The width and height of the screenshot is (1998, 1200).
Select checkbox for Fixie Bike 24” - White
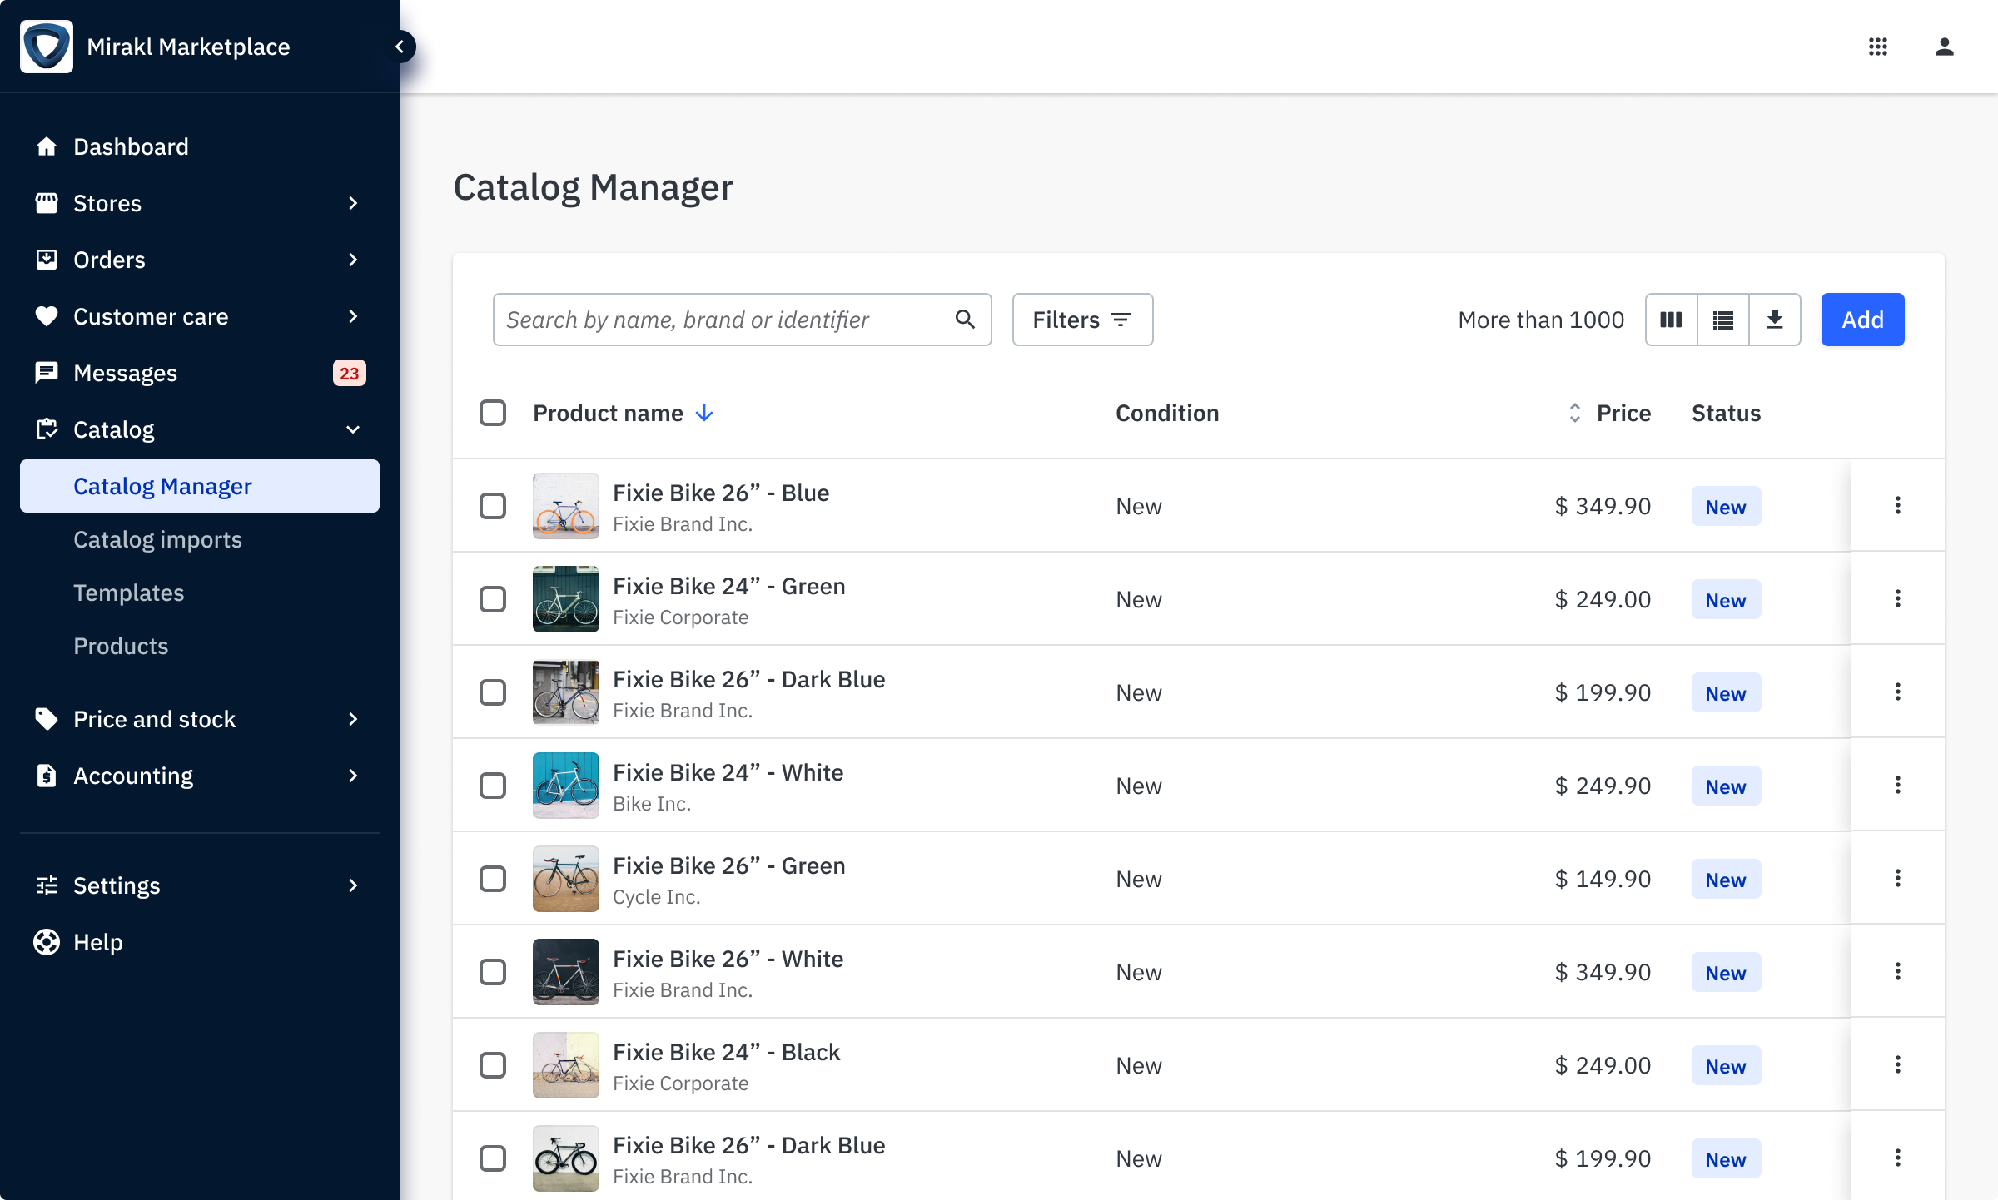[x=493, y=786]
